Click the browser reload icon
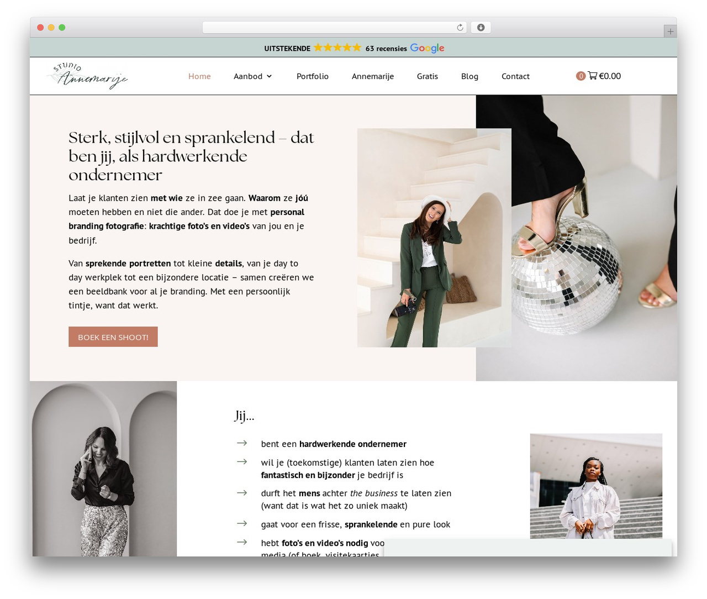The image size is (707, 599). point(460,28)
